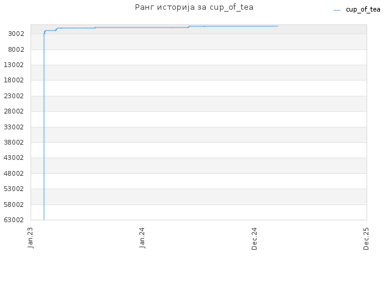
Task: Click the 48002 y-axis label
Action: (14, 173)
